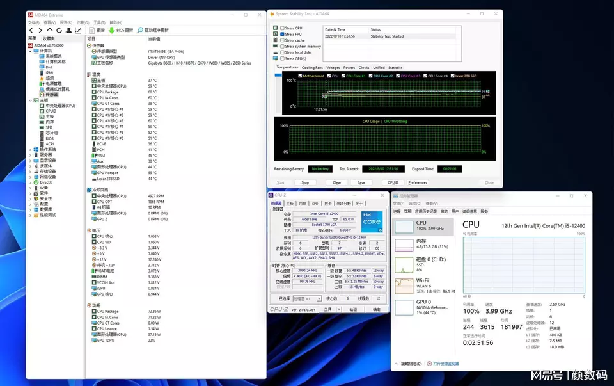Click the temperature graph scale slider bar
Viewport: 614px width, 386px height.
[x=278, y=76]
